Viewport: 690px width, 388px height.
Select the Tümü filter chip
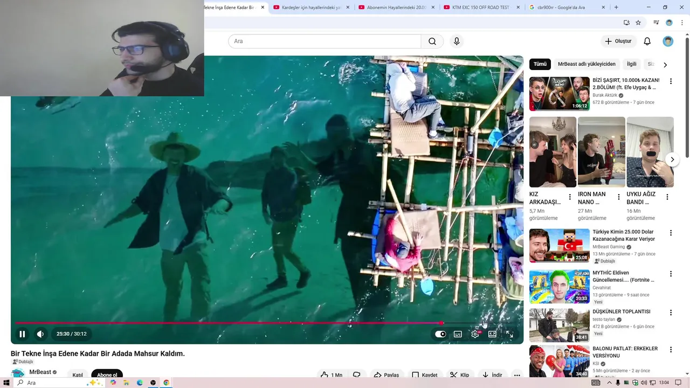(x=540, y=64)
